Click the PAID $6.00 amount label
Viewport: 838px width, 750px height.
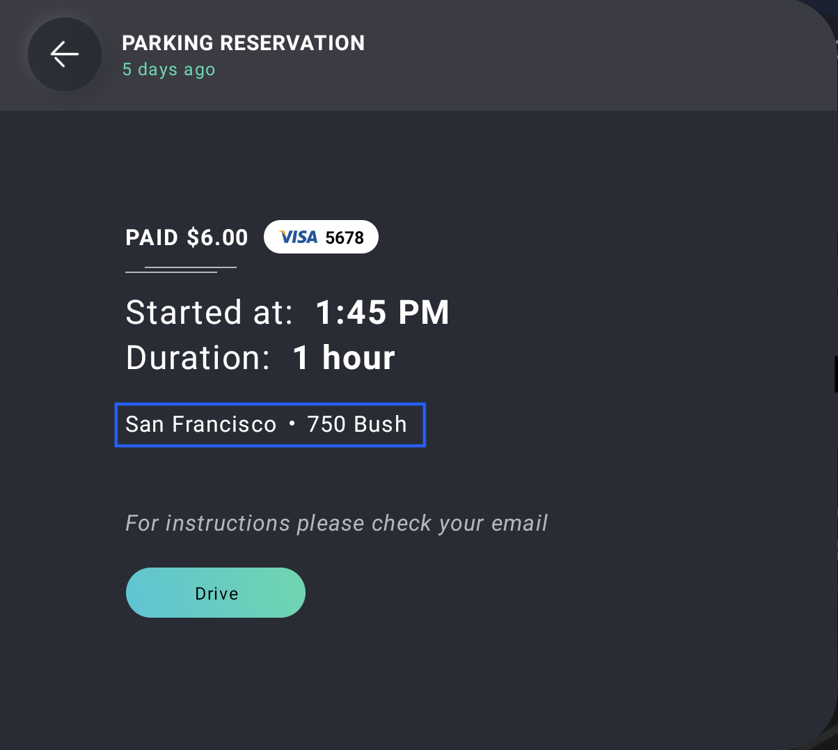187,237
